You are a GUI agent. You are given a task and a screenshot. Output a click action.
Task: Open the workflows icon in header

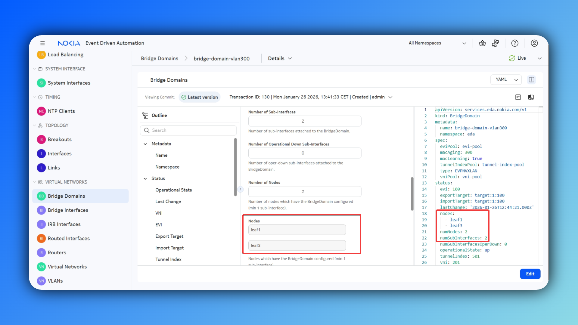click(495, 43)
